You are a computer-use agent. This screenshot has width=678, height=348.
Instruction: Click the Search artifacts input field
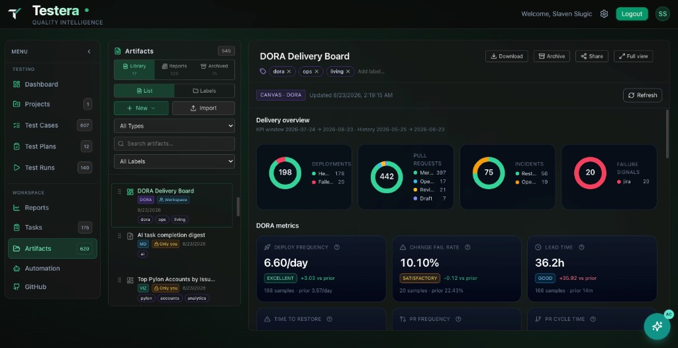coord(174,144)
